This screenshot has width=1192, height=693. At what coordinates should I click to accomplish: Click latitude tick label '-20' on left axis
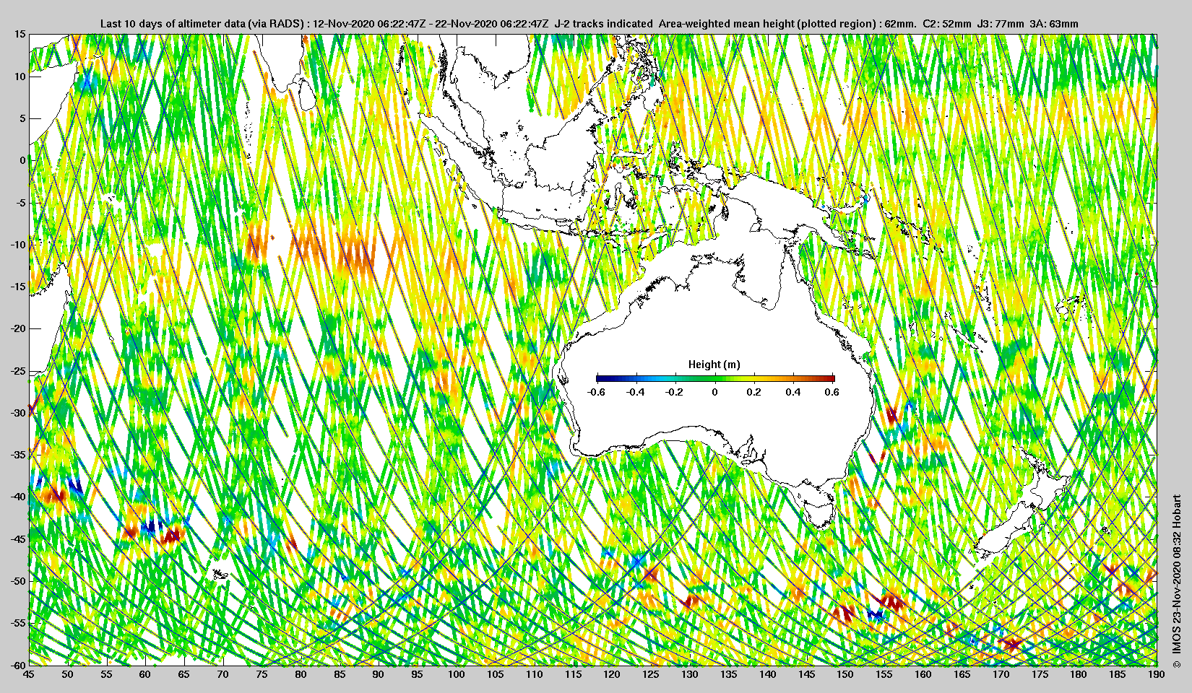pos(18,328)
